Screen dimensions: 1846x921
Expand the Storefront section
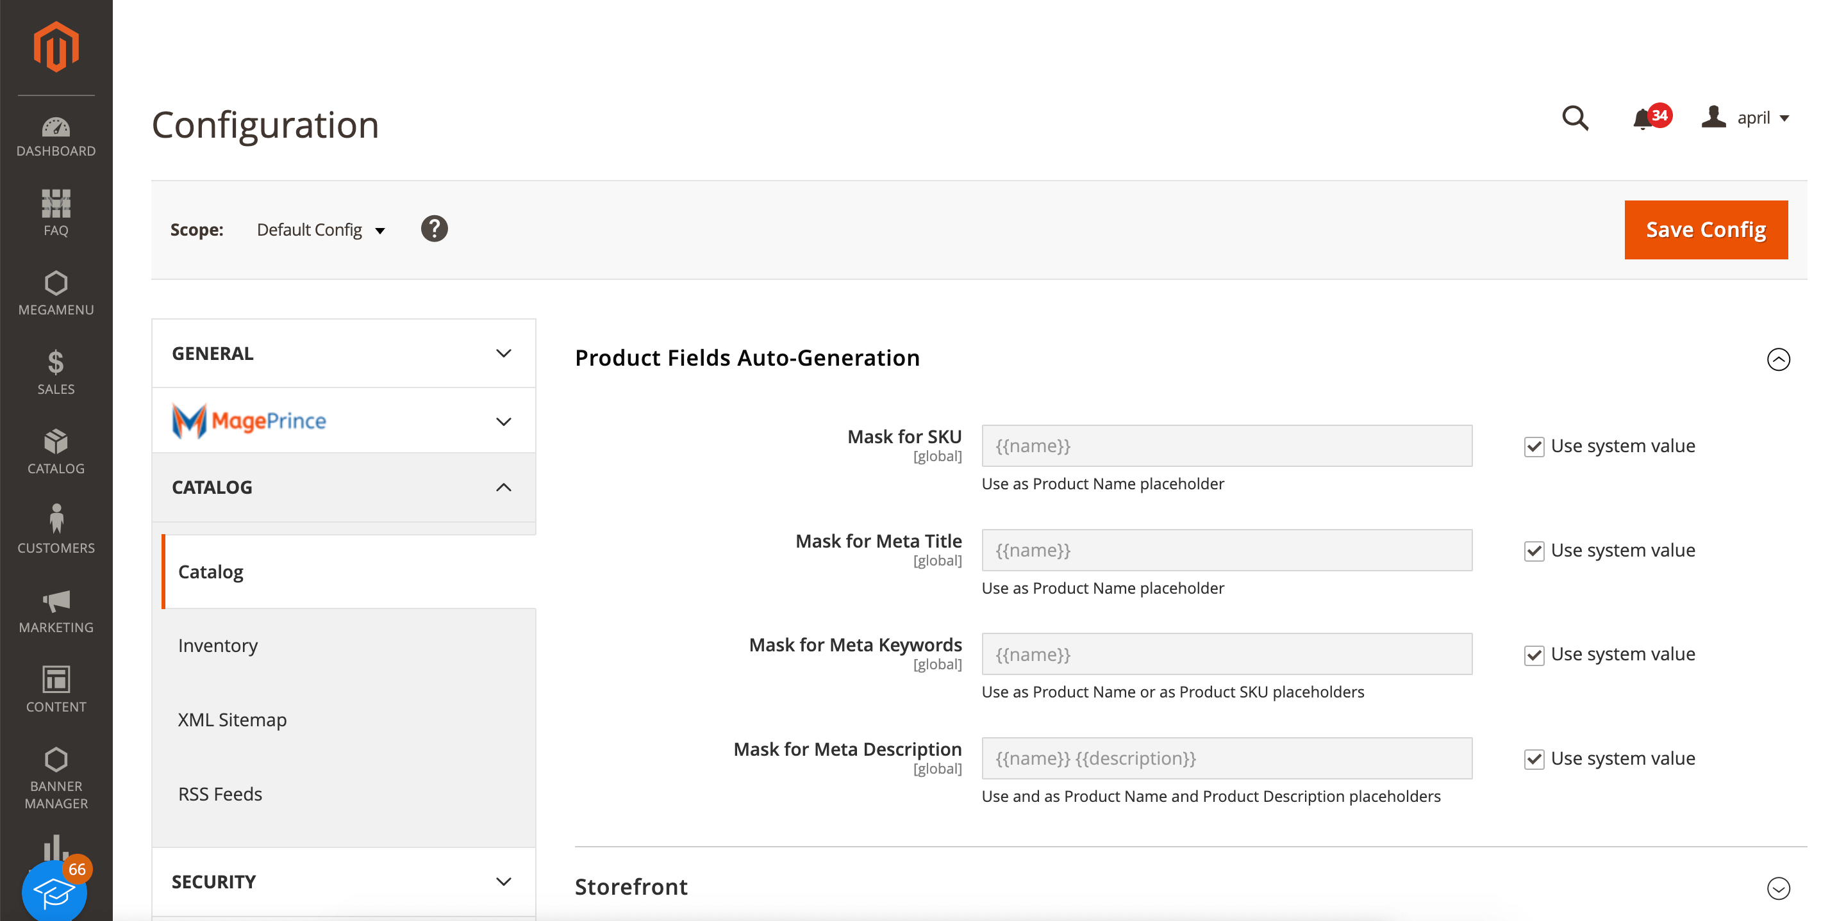coord(1778,888)
